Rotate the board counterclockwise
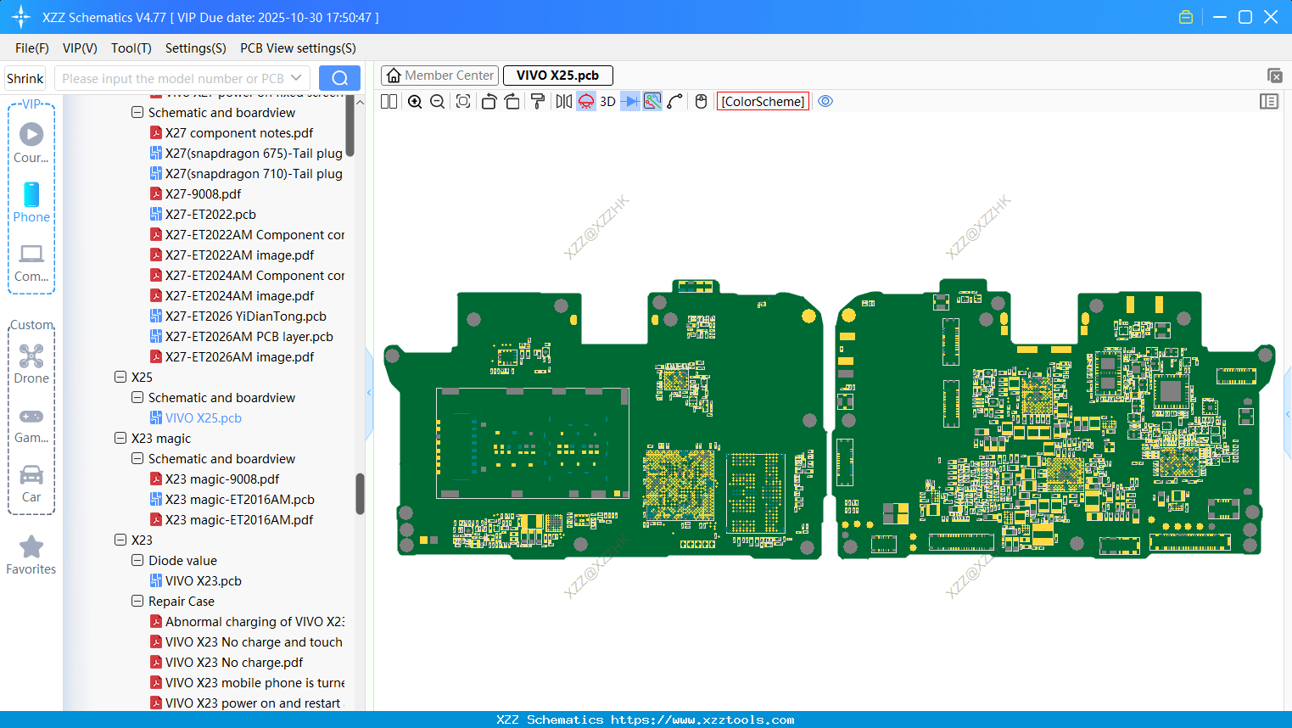The height and width of the screenshot is (728, 1292). [x=489, y=102]
